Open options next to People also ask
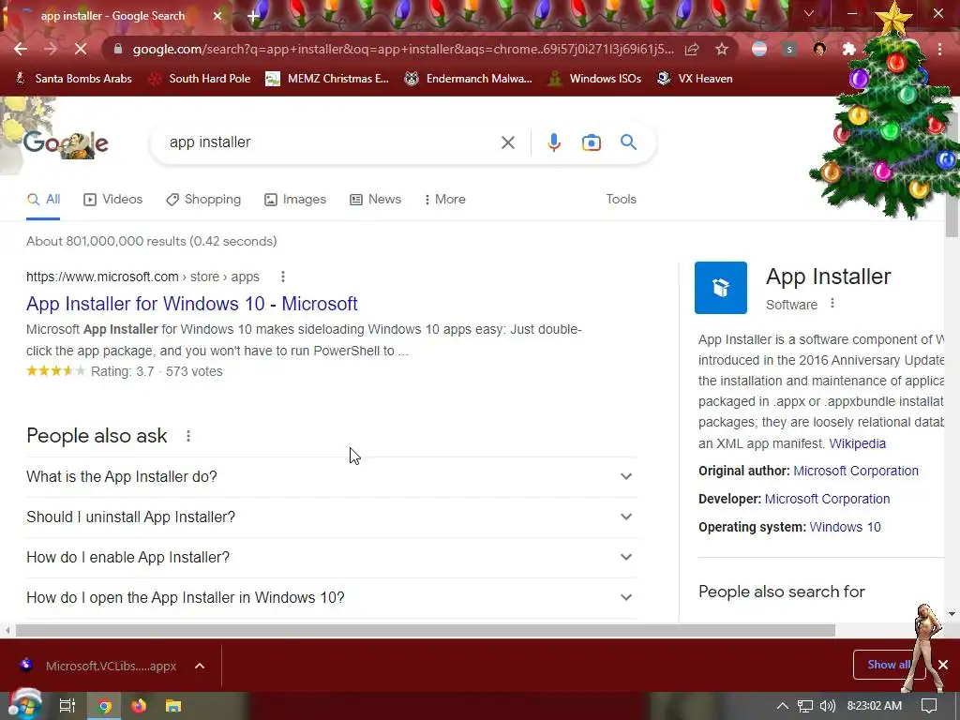960x720 pixels. (187, 436)
